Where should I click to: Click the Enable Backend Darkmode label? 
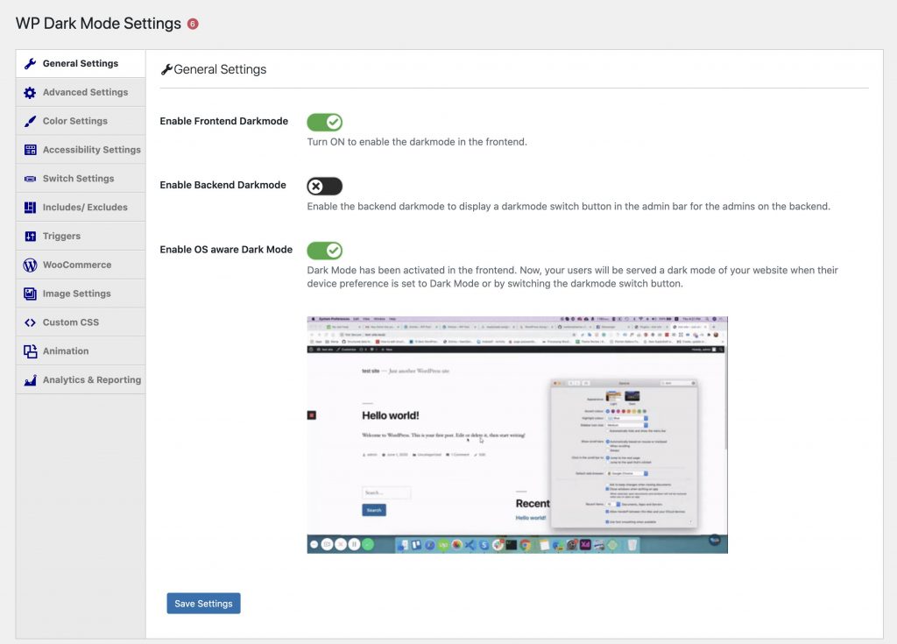222,185
